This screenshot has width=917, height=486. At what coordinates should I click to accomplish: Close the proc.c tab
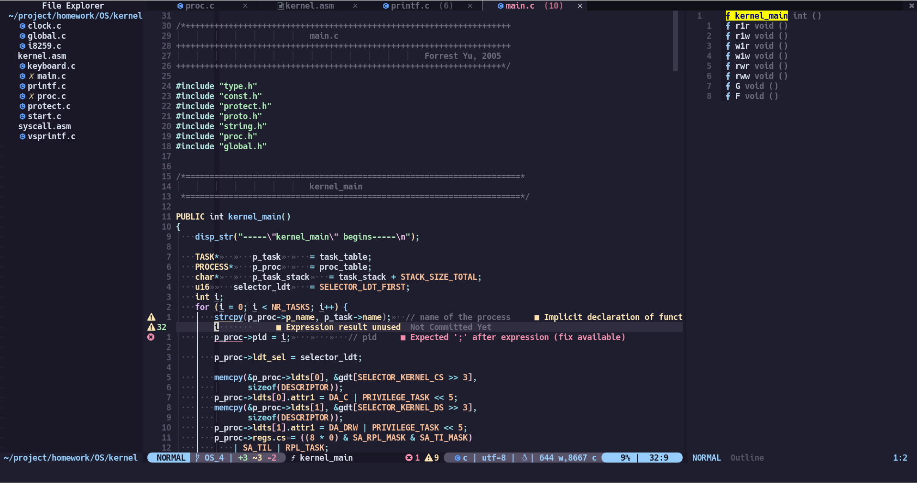coord(245,6)
